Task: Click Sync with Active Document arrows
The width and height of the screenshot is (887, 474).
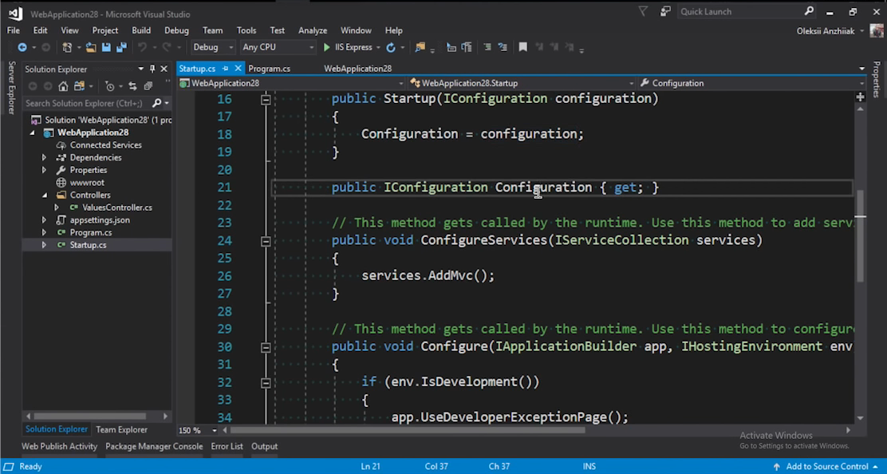Action: [132, 86]
